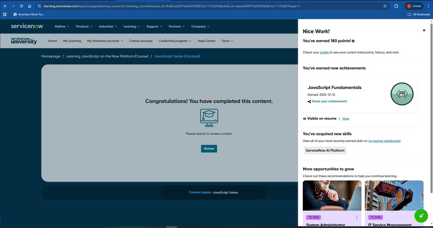Viewport: 433px width, 228px height.
Task: Open the School profile avatar
Action: click(x=414, y=6)
